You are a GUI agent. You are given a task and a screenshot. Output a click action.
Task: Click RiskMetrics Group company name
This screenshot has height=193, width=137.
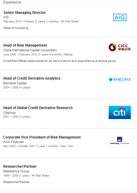coord(16,171)
